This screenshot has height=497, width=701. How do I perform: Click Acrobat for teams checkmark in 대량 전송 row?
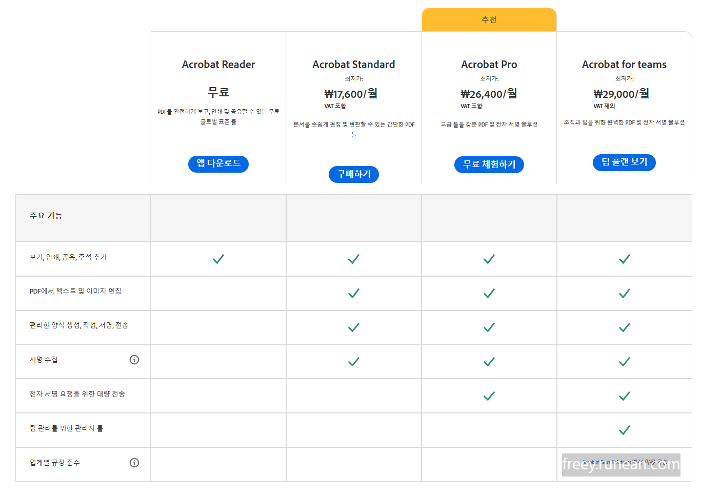625,396
